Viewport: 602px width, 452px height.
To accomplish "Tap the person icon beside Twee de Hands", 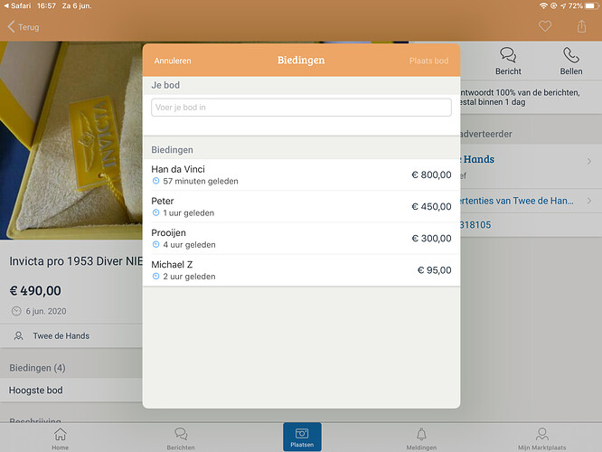I will coord(18,336).
